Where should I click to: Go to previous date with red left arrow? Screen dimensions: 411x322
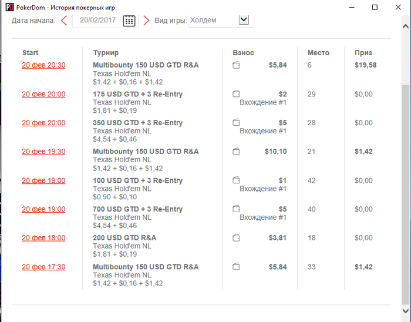click(64, 21)
